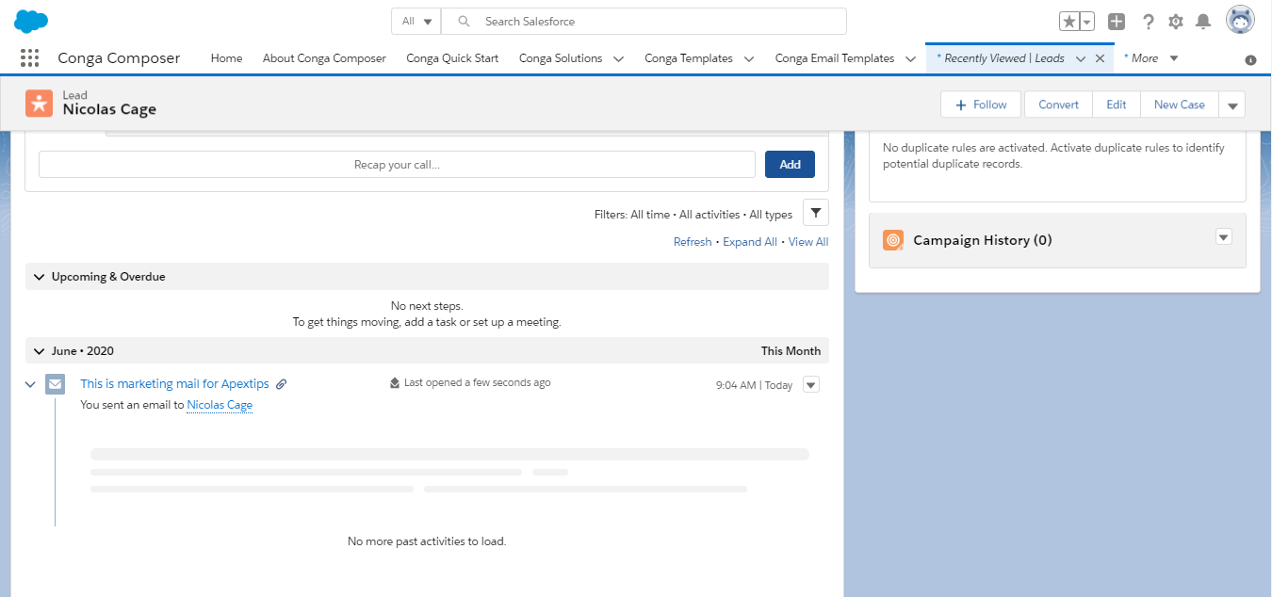1272x597 pixels.
Task: Open the email item actions dropdown
Action: click(812, 384)
